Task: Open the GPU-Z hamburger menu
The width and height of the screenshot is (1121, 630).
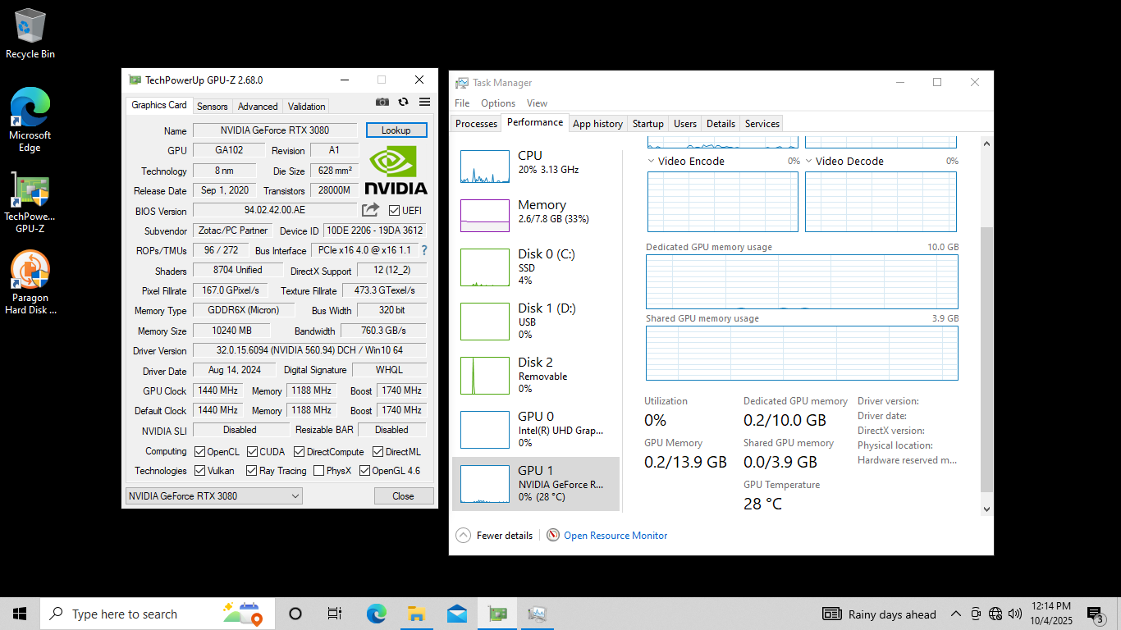Action: click(x=424, y=102)
